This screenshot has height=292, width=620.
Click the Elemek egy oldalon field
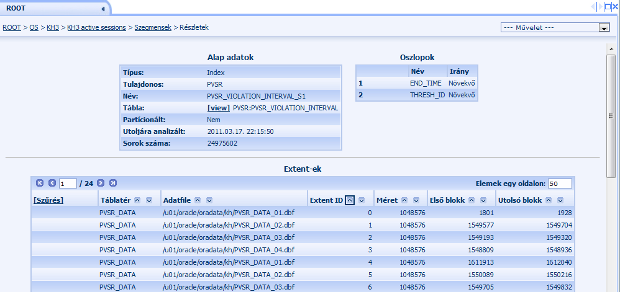pyautogui.click(x=560, y=184)
